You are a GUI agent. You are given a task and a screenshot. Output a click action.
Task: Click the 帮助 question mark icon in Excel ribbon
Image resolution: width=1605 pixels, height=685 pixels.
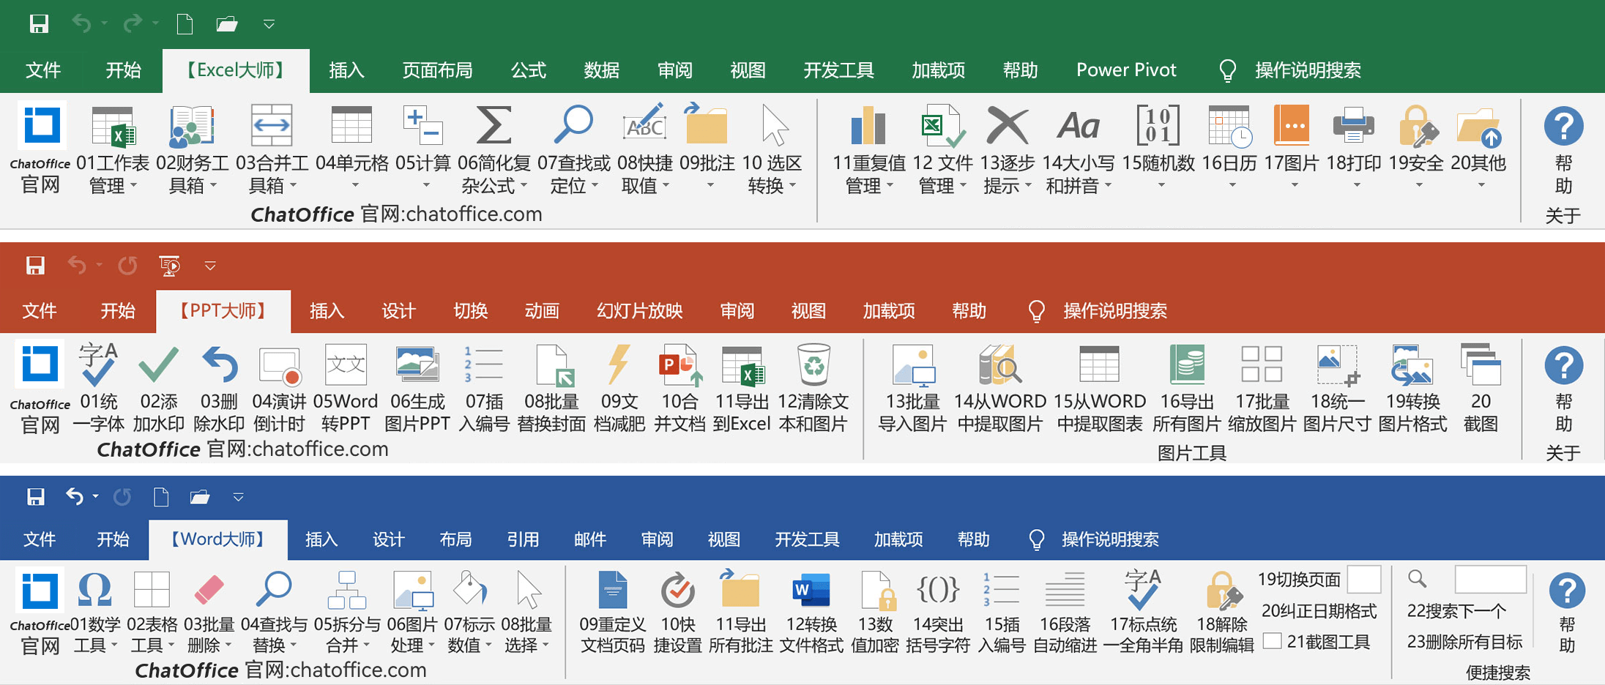point(1563,126)
